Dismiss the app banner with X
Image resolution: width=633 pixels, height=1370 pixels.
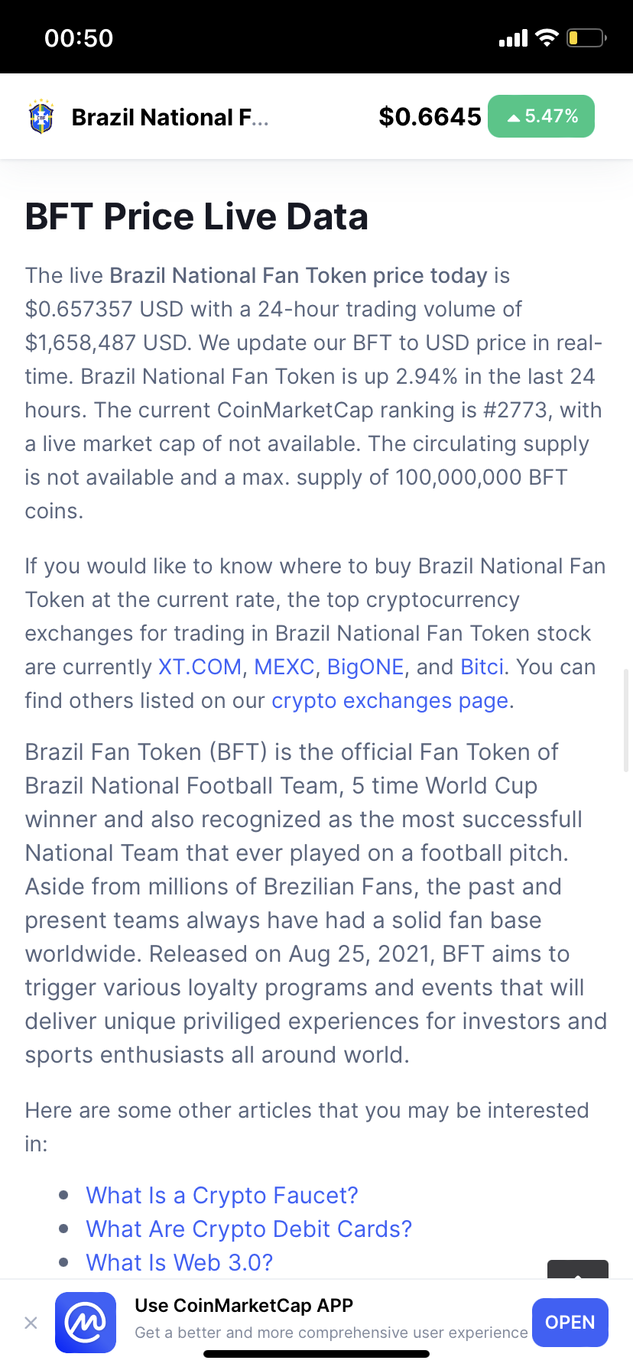(31, 1323)
